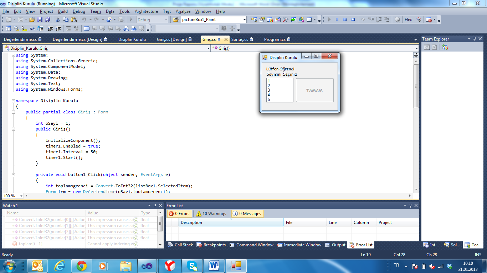
Task: Click the Project column header in Error List
Action: [398, 223]
